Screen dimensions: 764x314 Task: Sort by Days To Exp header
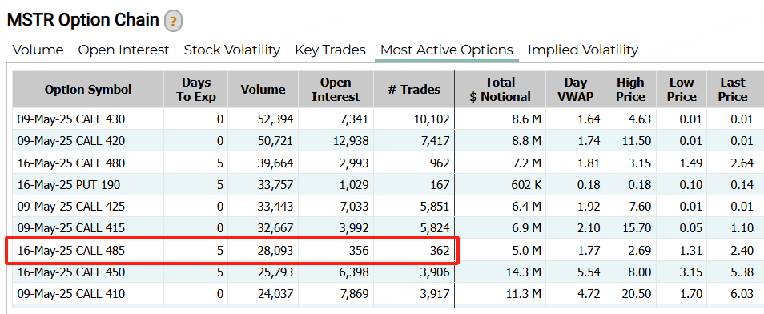196,89
